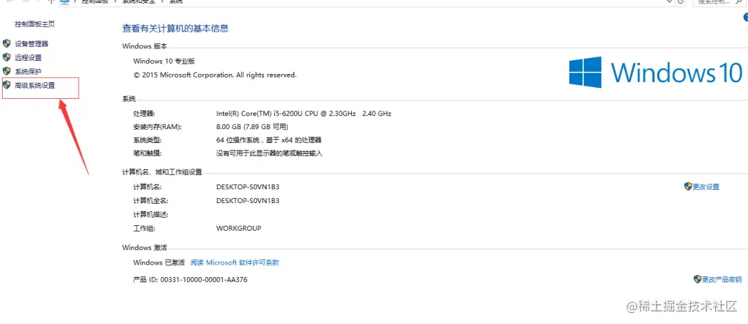Viewport: 748px width, 324px height.
Task: Click the 8.00 GB (7.89 GB 可用) value
Action: (252, 127)
